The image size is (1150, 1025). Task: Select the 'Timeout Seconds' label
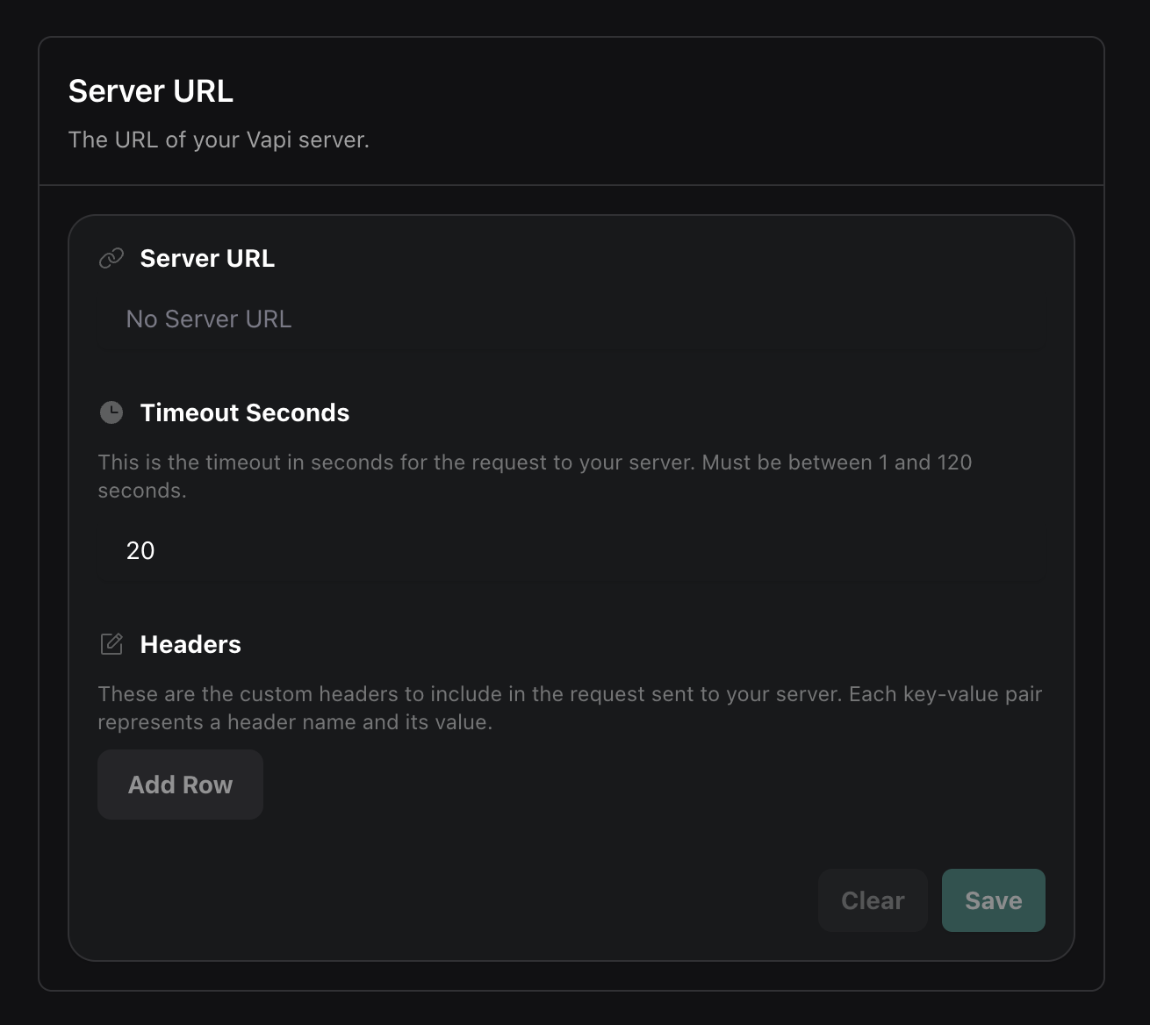245,412
